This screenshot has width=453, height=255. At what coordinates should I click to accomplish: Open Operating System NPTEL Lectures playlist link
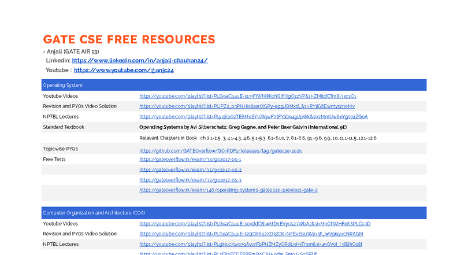pyautogui.click(x=253, y=117)
